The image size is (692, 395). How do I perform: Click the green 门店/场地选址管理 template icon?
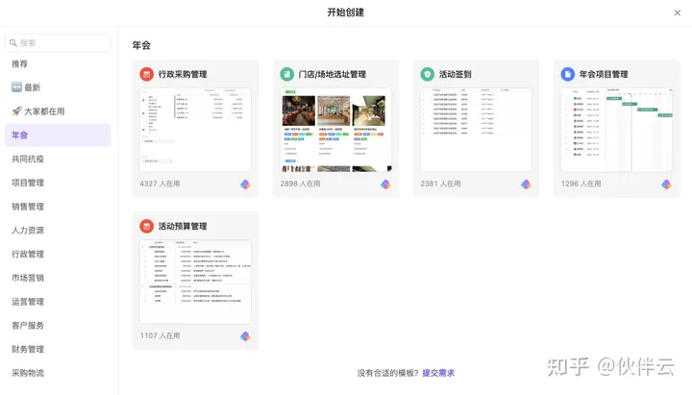pyautogui.click(x=287, y=74)
